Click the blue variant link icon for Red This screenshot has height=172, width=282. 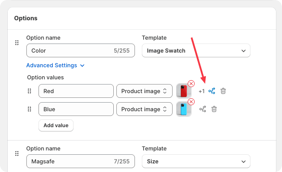[x=211, y=91]
